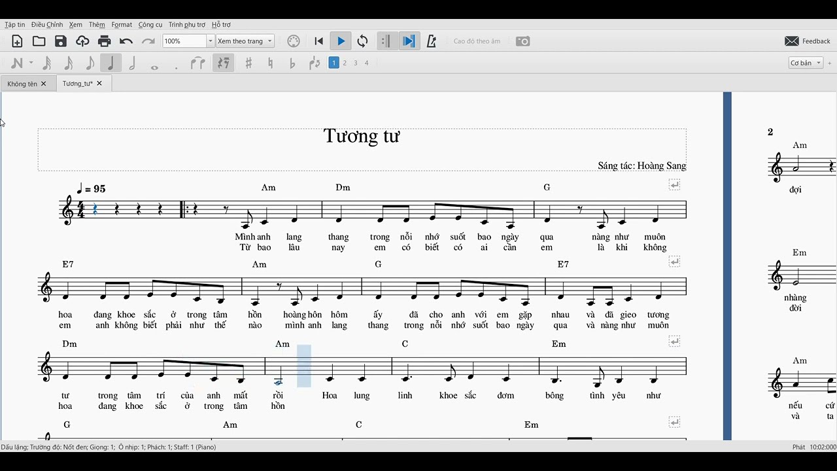
Task: Create a new score
Action: [17, 41]
